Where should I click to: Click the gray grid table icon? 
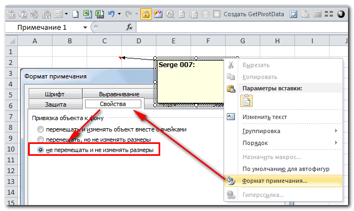(317, 14)
